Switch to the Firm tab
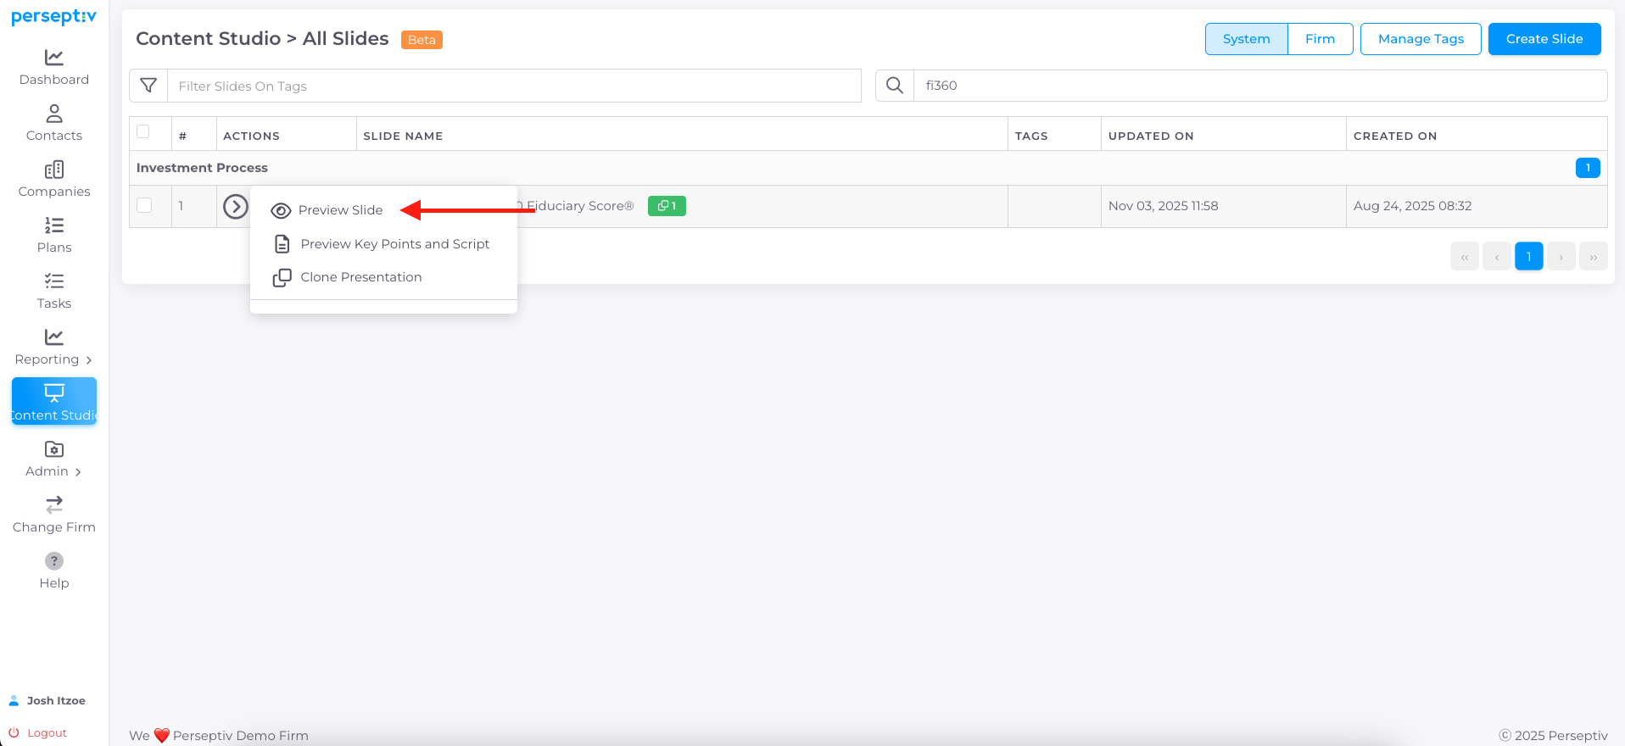The image size is (1625, 746). click(x=1320, y=39)
